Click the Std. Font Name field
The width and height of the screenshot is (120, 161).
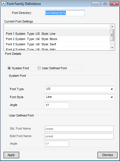(x=79, y=129)
